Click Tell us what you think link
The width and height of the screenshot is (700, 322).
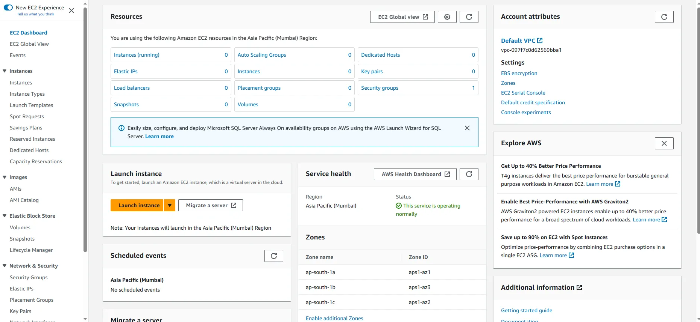pyautogui.click(x=35, y=14)
